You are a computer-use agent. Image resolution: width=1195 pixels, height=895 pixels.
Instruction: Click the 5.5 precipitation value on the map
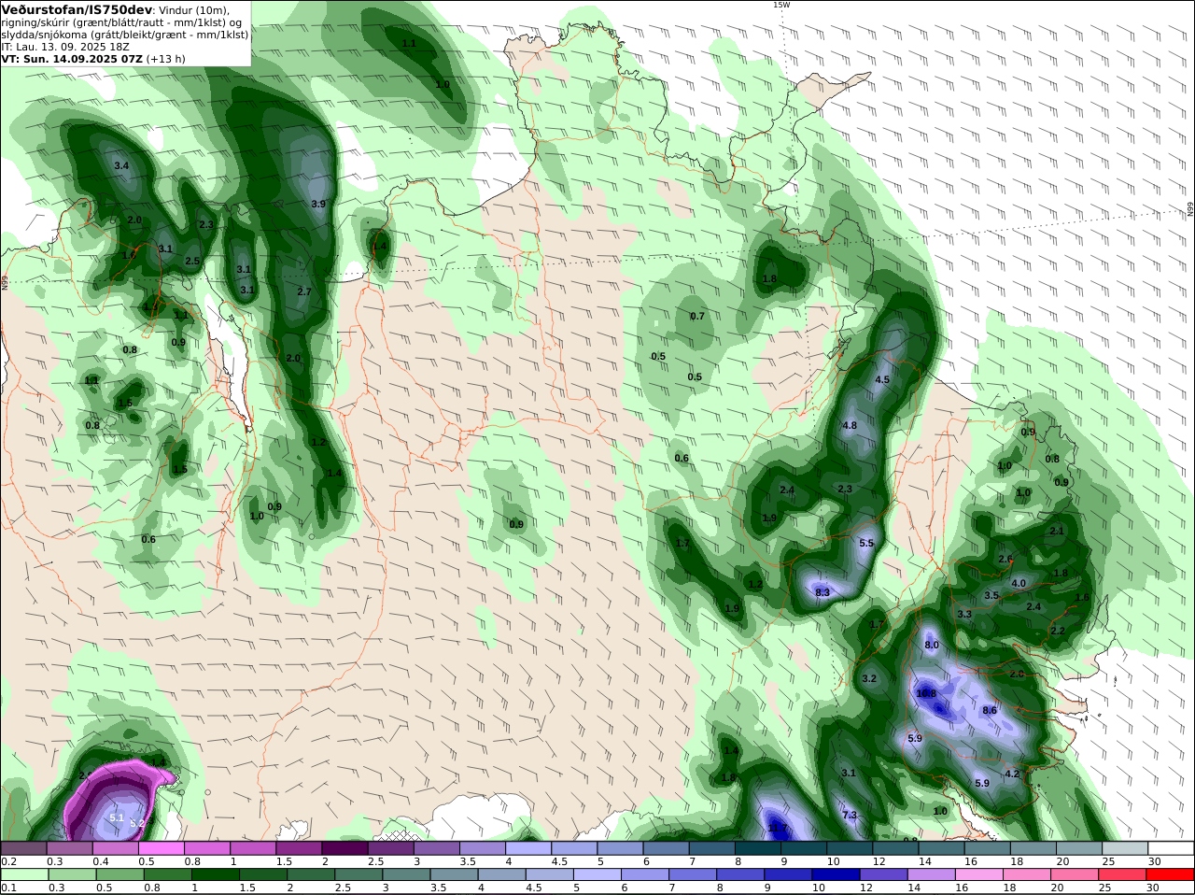click(x=866, y=543)
